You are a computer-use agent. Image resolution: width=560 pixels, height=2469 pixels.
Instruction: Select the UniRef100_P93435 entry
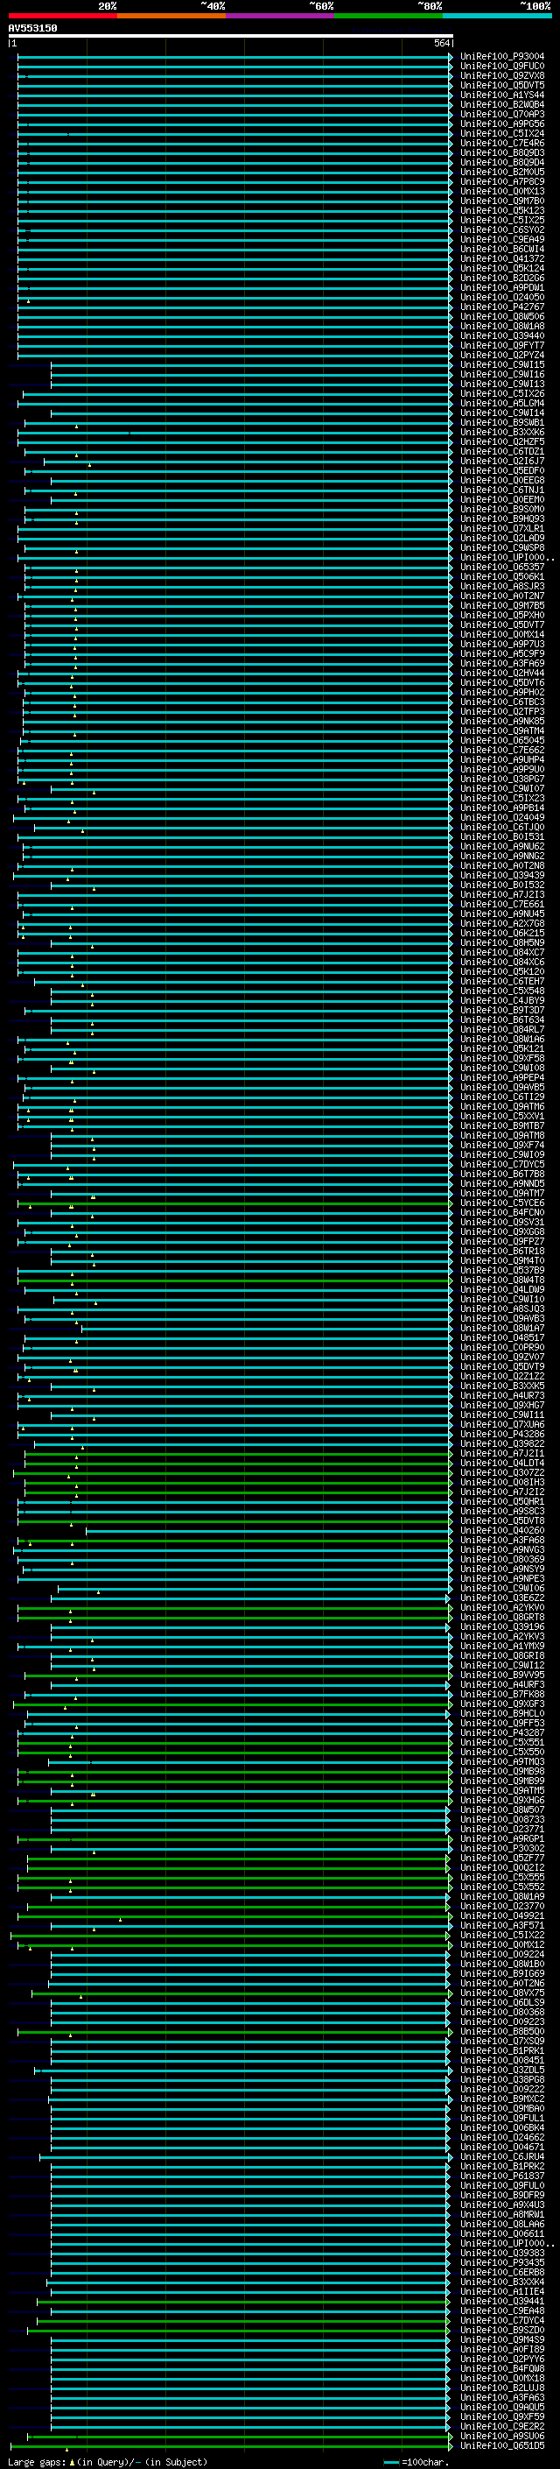click(x=502, y=2262)
